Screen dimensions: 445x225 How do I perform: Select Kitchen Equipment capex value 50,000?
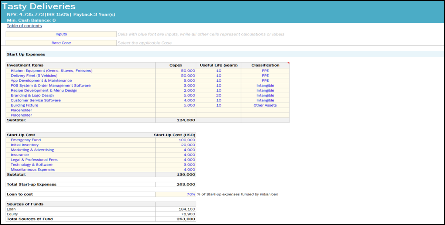tap(176, 71)
